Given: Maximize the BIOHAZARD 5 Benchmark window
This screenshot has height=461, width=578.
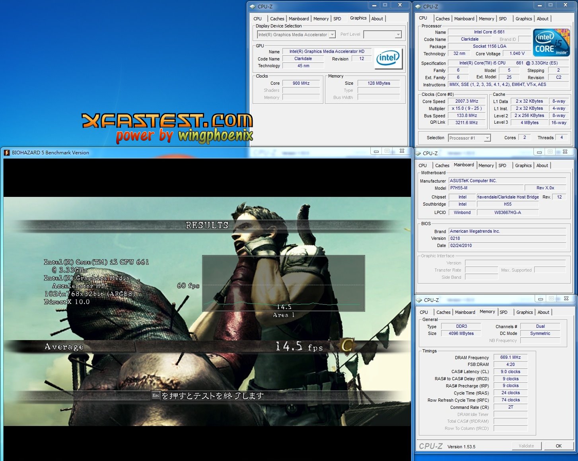Looking at the screenshot, I should click(x=387, y=151).
